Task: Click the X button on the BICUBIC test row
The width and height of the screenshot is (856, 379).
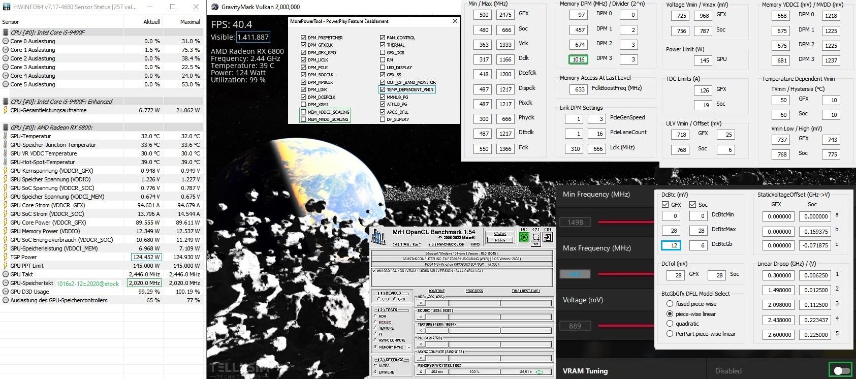Action: coord(421,317)
